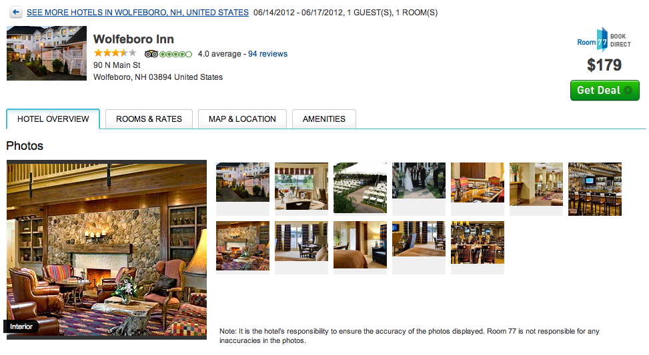
Task: Open the Map & Location tab
Action: (242, 119)
